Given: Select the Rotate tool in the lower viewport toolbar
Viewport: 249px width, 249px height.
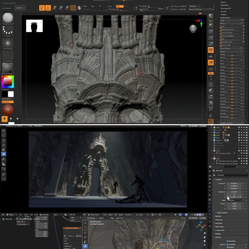Looking at the screenshot, I should pyautogui.click(x=85, y=237).
